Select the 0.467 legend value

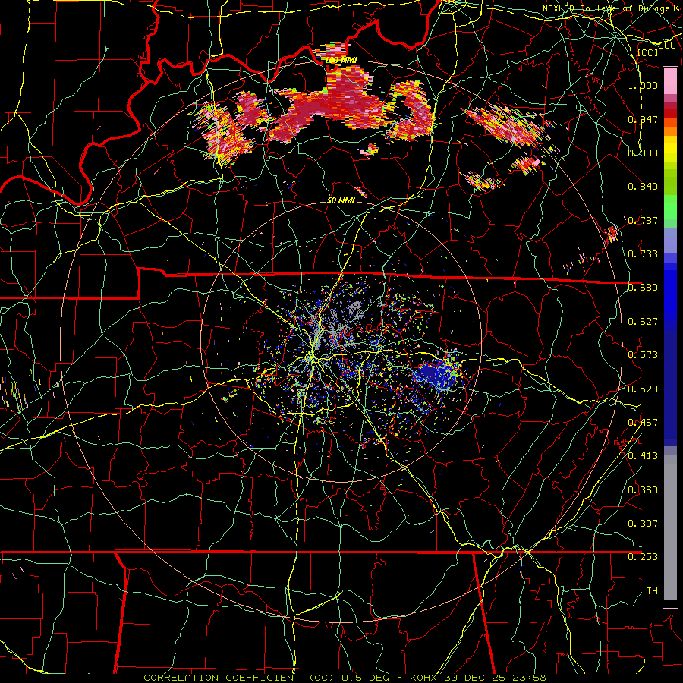coord(643,423)
